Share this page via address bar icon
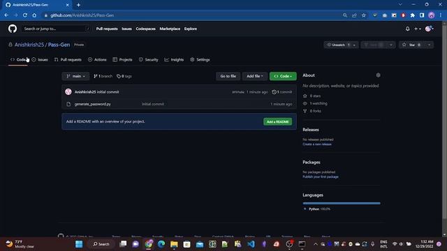 [x=354, y=15]
